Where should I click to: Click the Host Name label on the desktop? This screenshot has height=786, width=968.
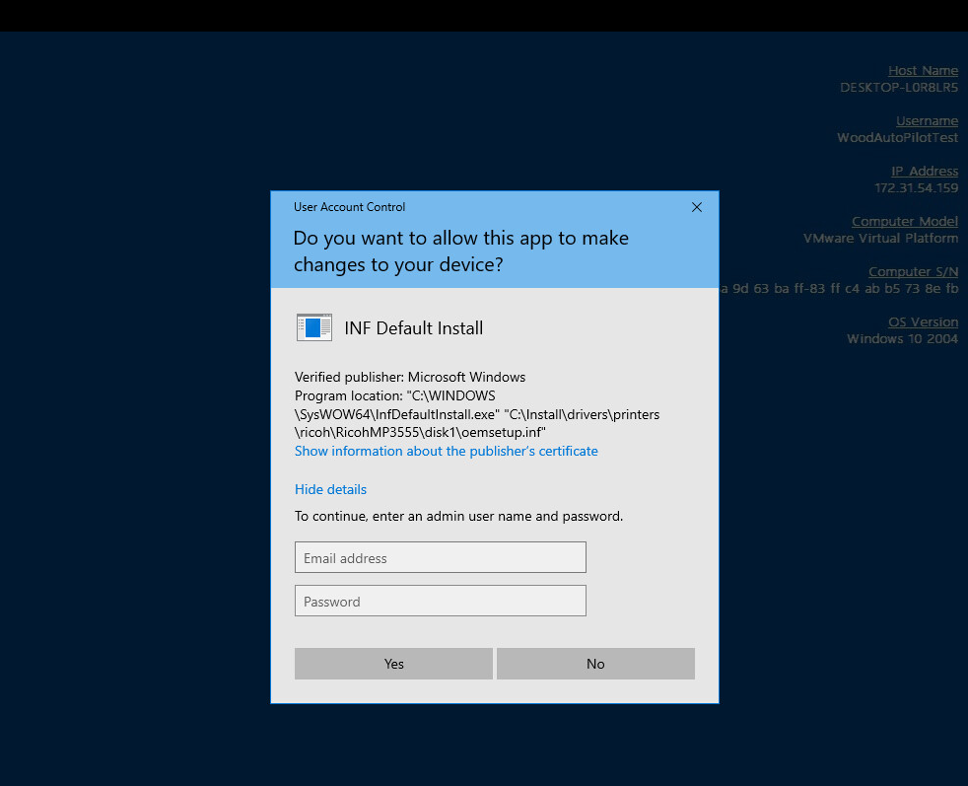click(x=923, y=70)
